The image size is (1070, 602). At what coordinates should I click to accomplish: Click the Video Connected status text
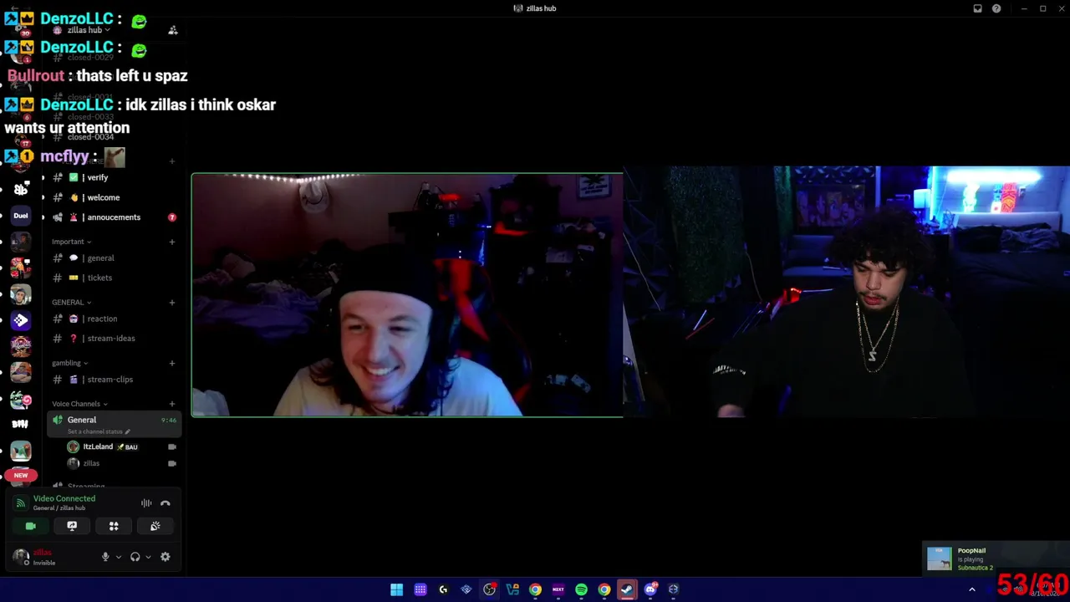click(64, 498)
